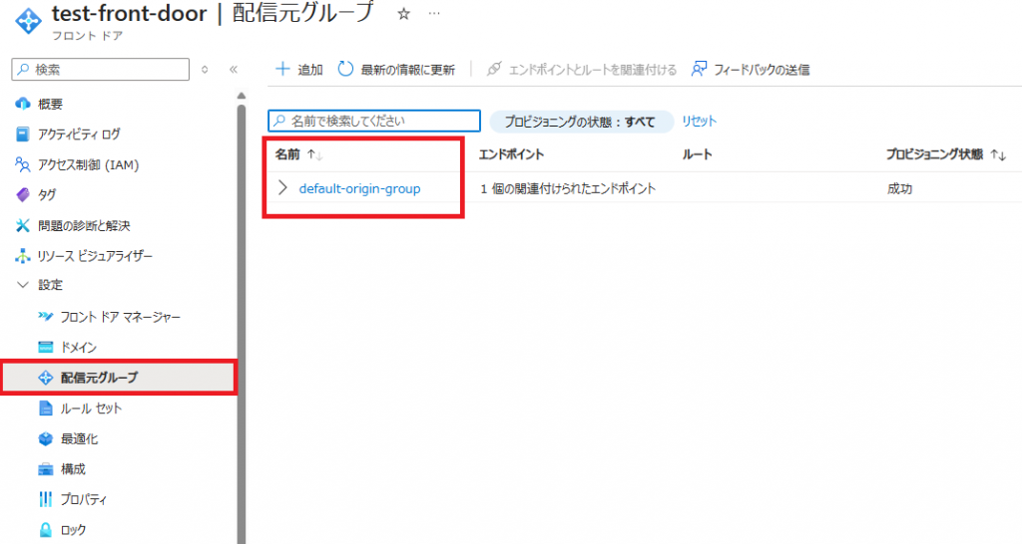Click 追加 to add origin group

pyautogui.click(x=299, y=69)
